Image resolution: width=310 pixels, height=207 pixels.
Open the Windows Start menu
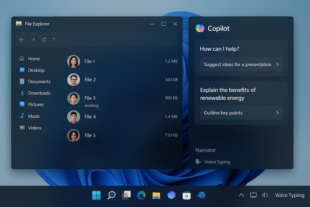pos(96,195)
